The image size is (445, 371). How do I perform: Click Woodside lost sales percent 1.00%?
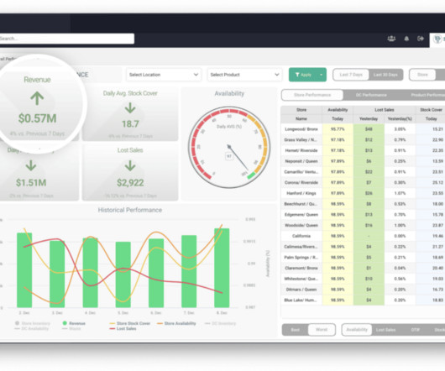click(400, 225)
